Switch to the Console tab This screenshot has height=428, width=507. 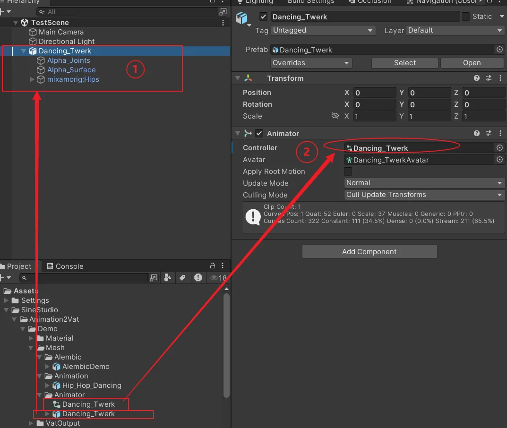click(65, 266)
